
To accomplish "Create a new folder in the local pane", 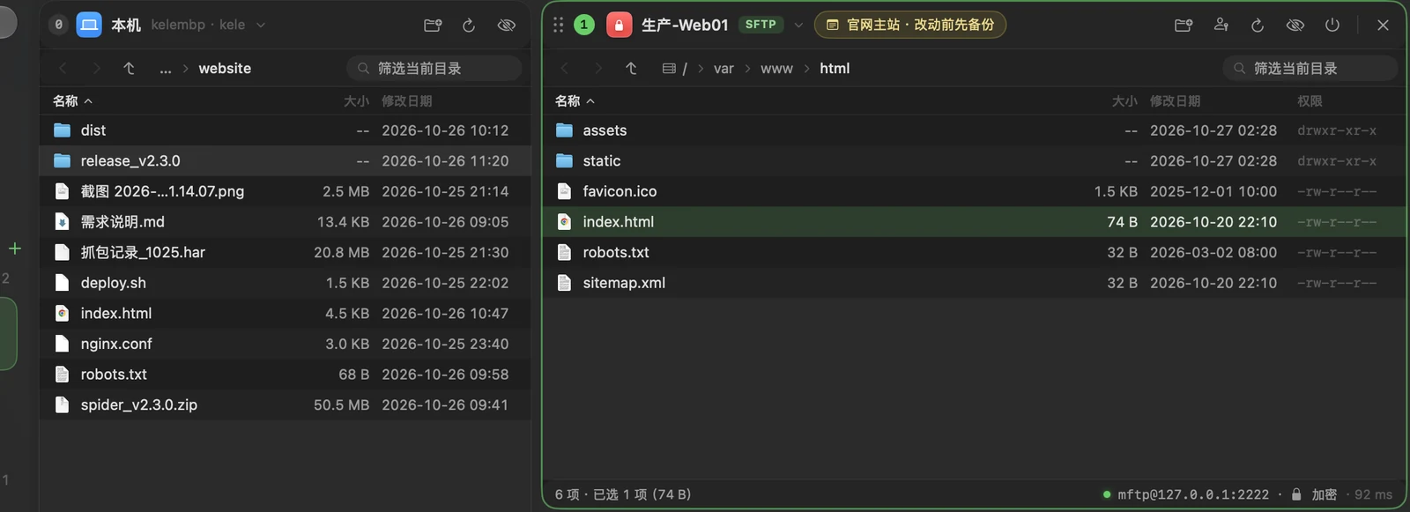I will click(x=433, y=25).
